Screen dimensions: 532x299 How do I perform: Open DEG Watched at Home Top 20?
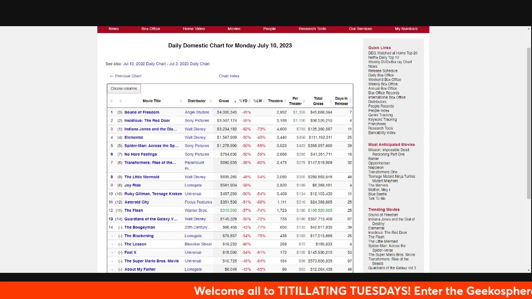pyautogui.click(x=393, y=53)
